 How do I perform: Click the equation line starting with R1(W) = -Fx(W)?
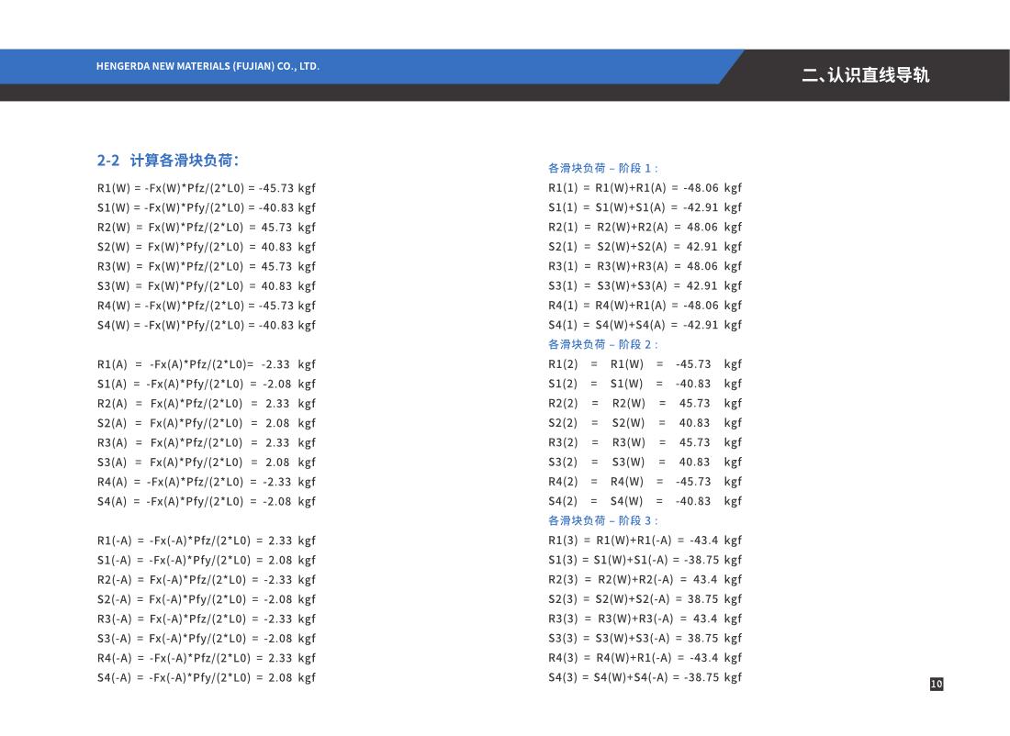pos(207,188)
